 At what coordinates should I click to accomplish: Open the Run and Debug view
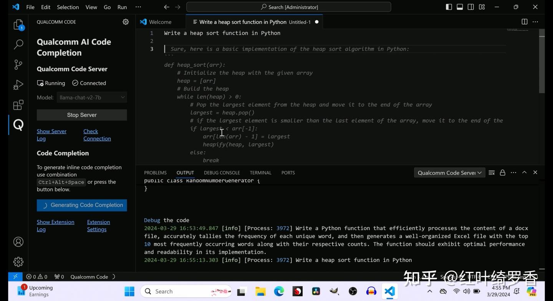[x=18, y=85]
